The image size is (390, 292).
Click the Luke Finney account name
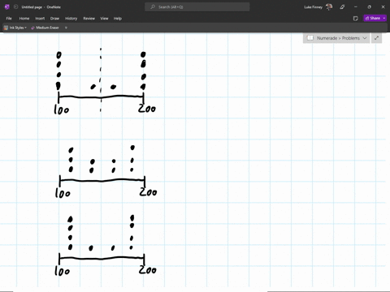313,7
